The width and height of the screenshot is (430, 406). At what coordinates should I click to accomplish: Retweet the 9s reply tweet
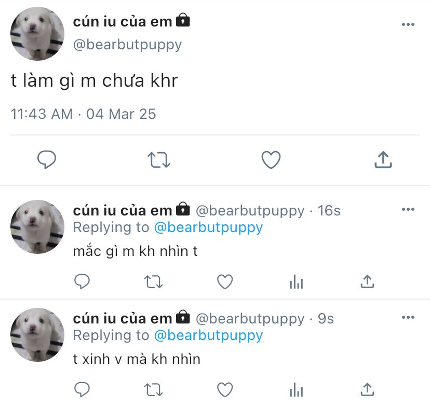point(154,390)
